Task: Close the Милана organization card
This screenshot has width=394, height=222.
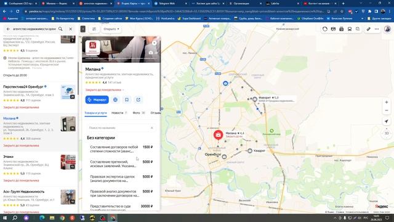Action: click(x=155, y=43)
